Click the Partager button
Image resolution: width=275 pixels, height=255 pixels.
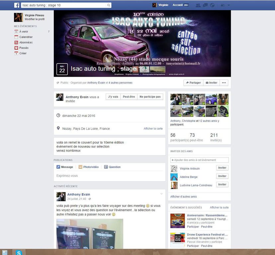[193, 83]
